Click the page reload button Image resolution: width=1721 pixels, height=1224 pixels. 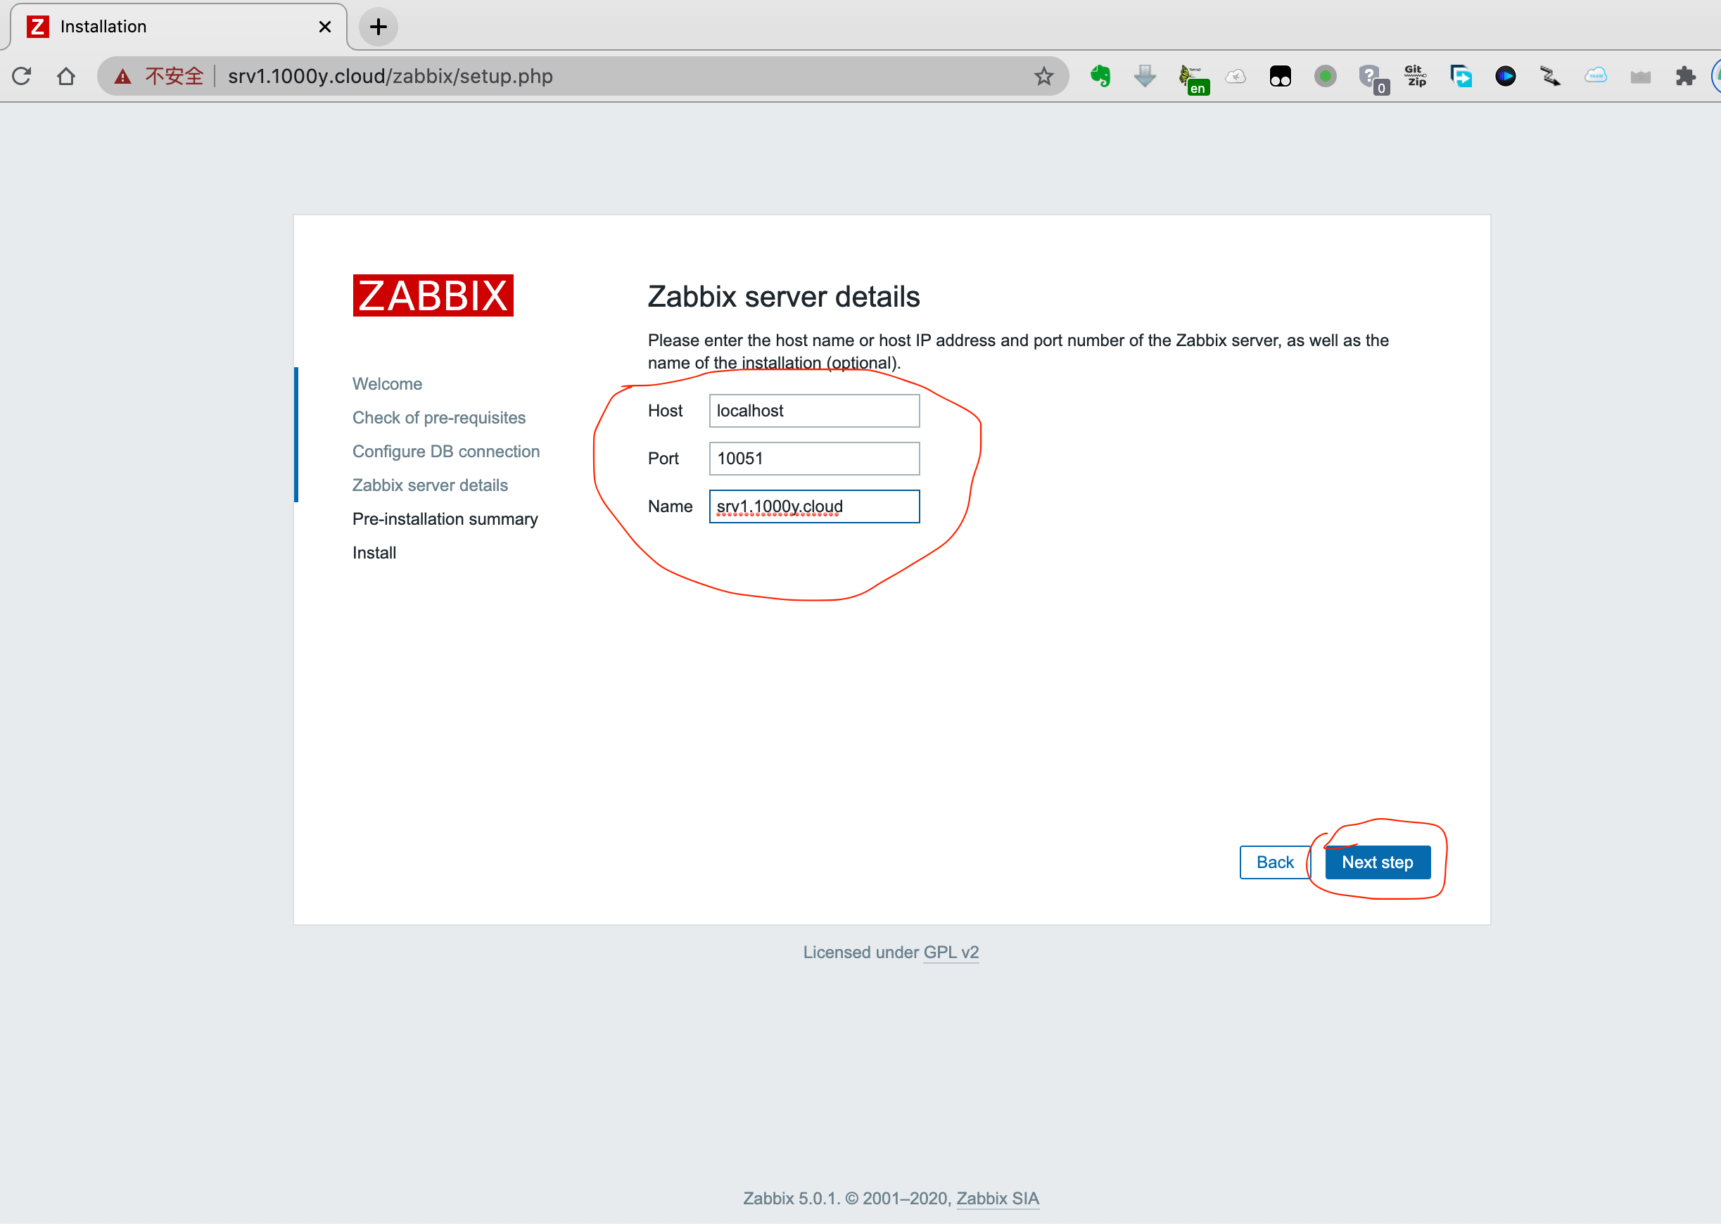pyautogui.click(x=21, y=76)
